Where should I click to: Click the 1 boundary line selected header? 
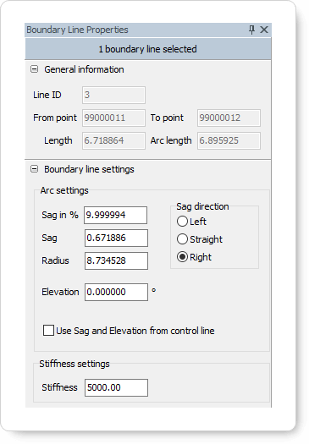148,49
